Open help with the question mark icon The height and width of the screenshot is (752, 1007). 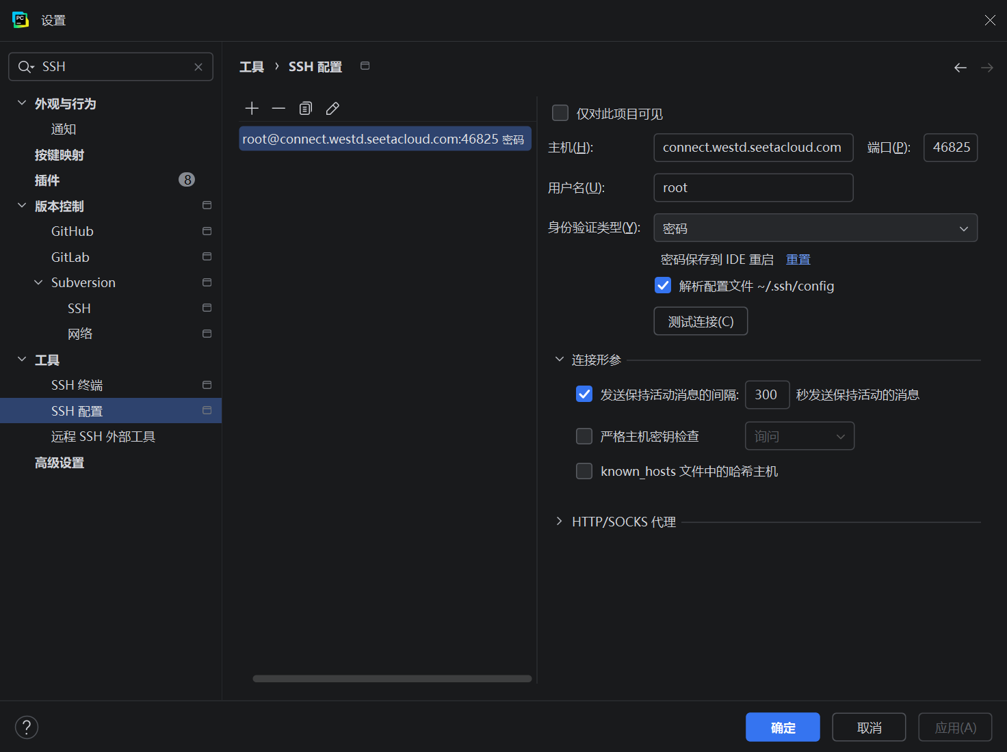point(27,727)
